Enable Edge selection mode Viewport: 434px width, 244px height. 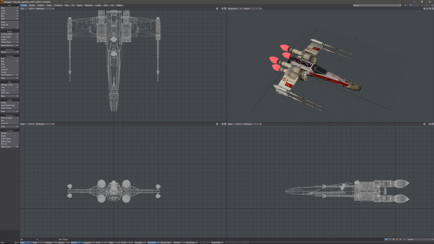tap(38, 243)
